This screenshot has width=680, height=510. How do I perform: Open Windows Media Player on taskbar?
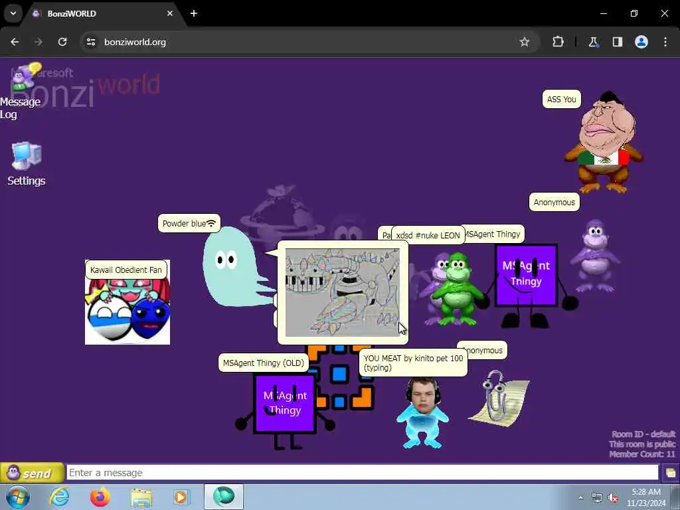tap(181, 497)
